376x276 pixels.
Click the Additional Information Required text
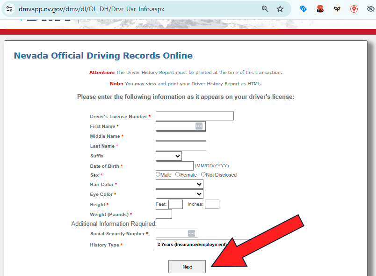(x=114, y=224)
